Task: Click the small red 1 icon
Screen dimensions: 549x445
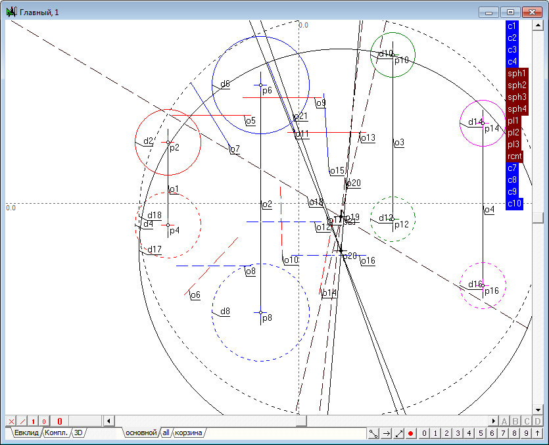Action: tap(34, 421)
